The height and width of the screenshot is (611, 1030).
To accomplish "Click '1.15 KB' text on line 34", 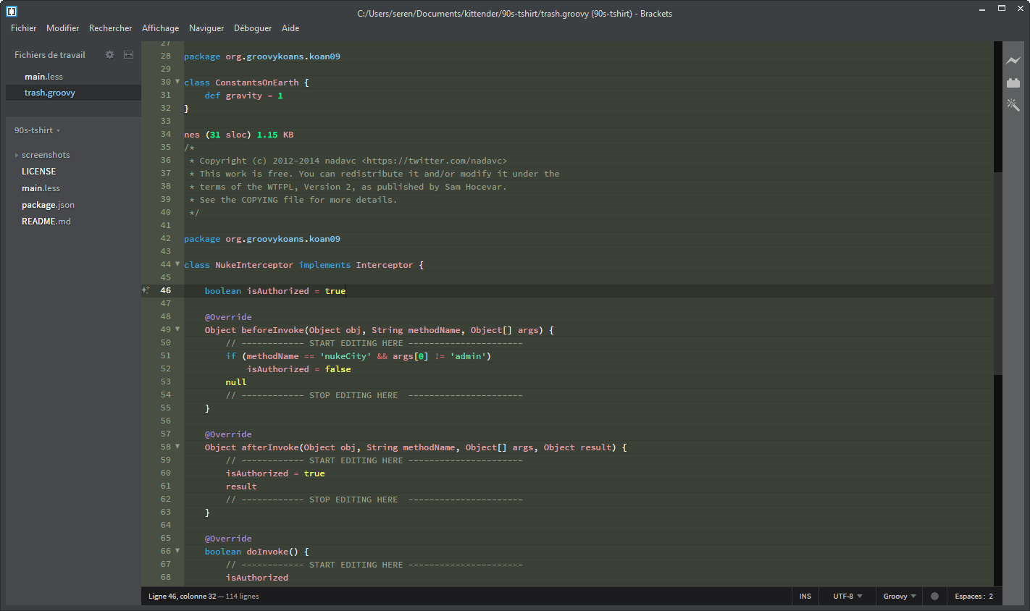I will (x=275, y=134).
